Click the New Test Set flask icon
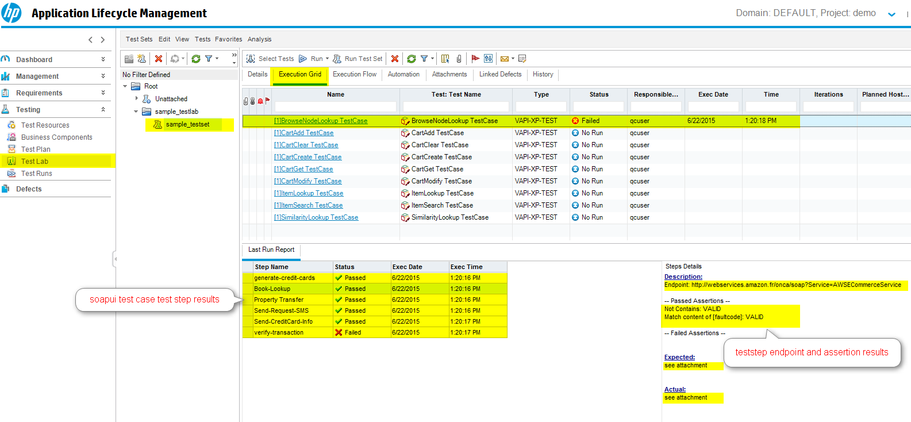The image size is (911, 422). pos(141,59)
